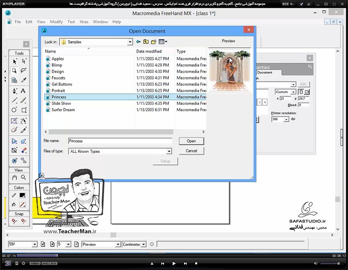Play the video in KMPlayer
Viewport: 348px width, 270px height.
(174, 263)
